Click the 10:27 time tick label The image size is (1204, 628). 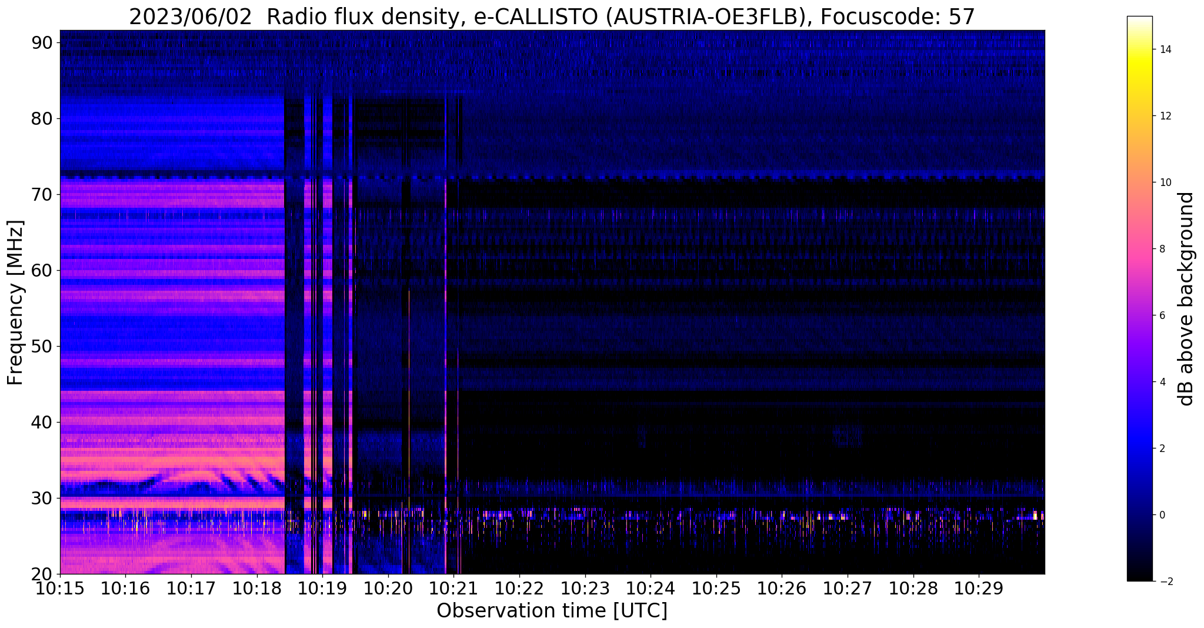click(x=848, y=587)
